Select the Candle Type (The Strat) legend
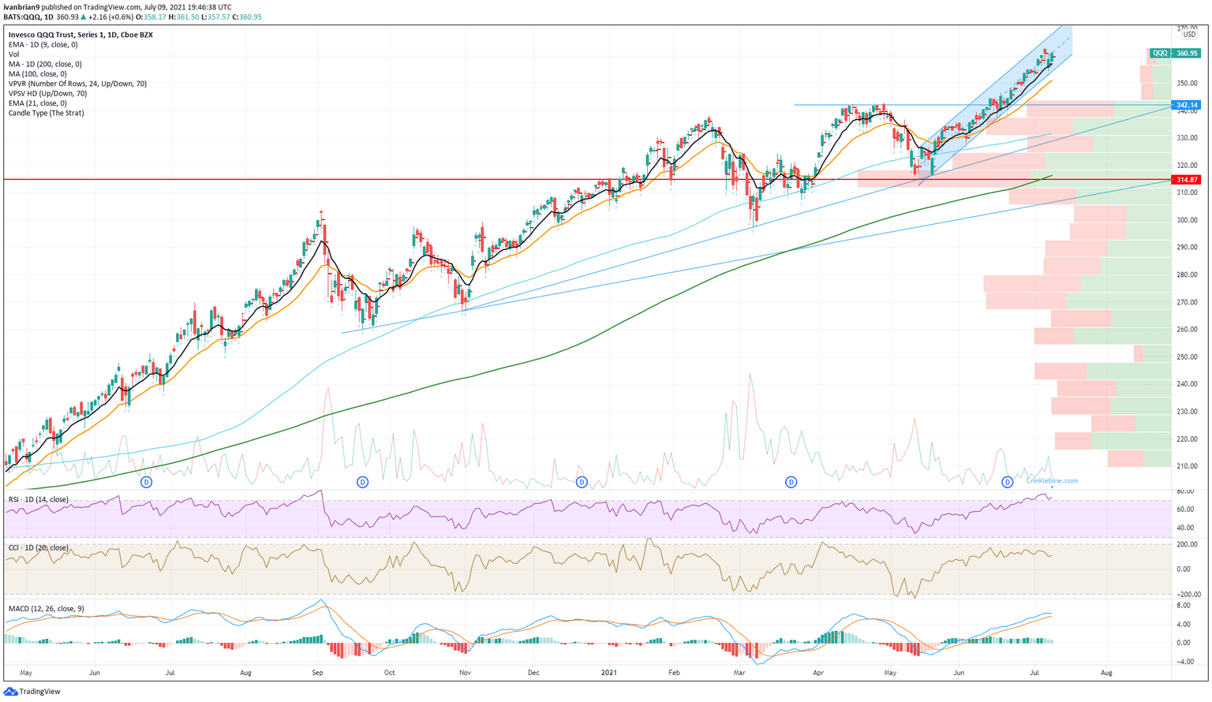The width and height of the screenshot is (1212, 702). point(46,113)
